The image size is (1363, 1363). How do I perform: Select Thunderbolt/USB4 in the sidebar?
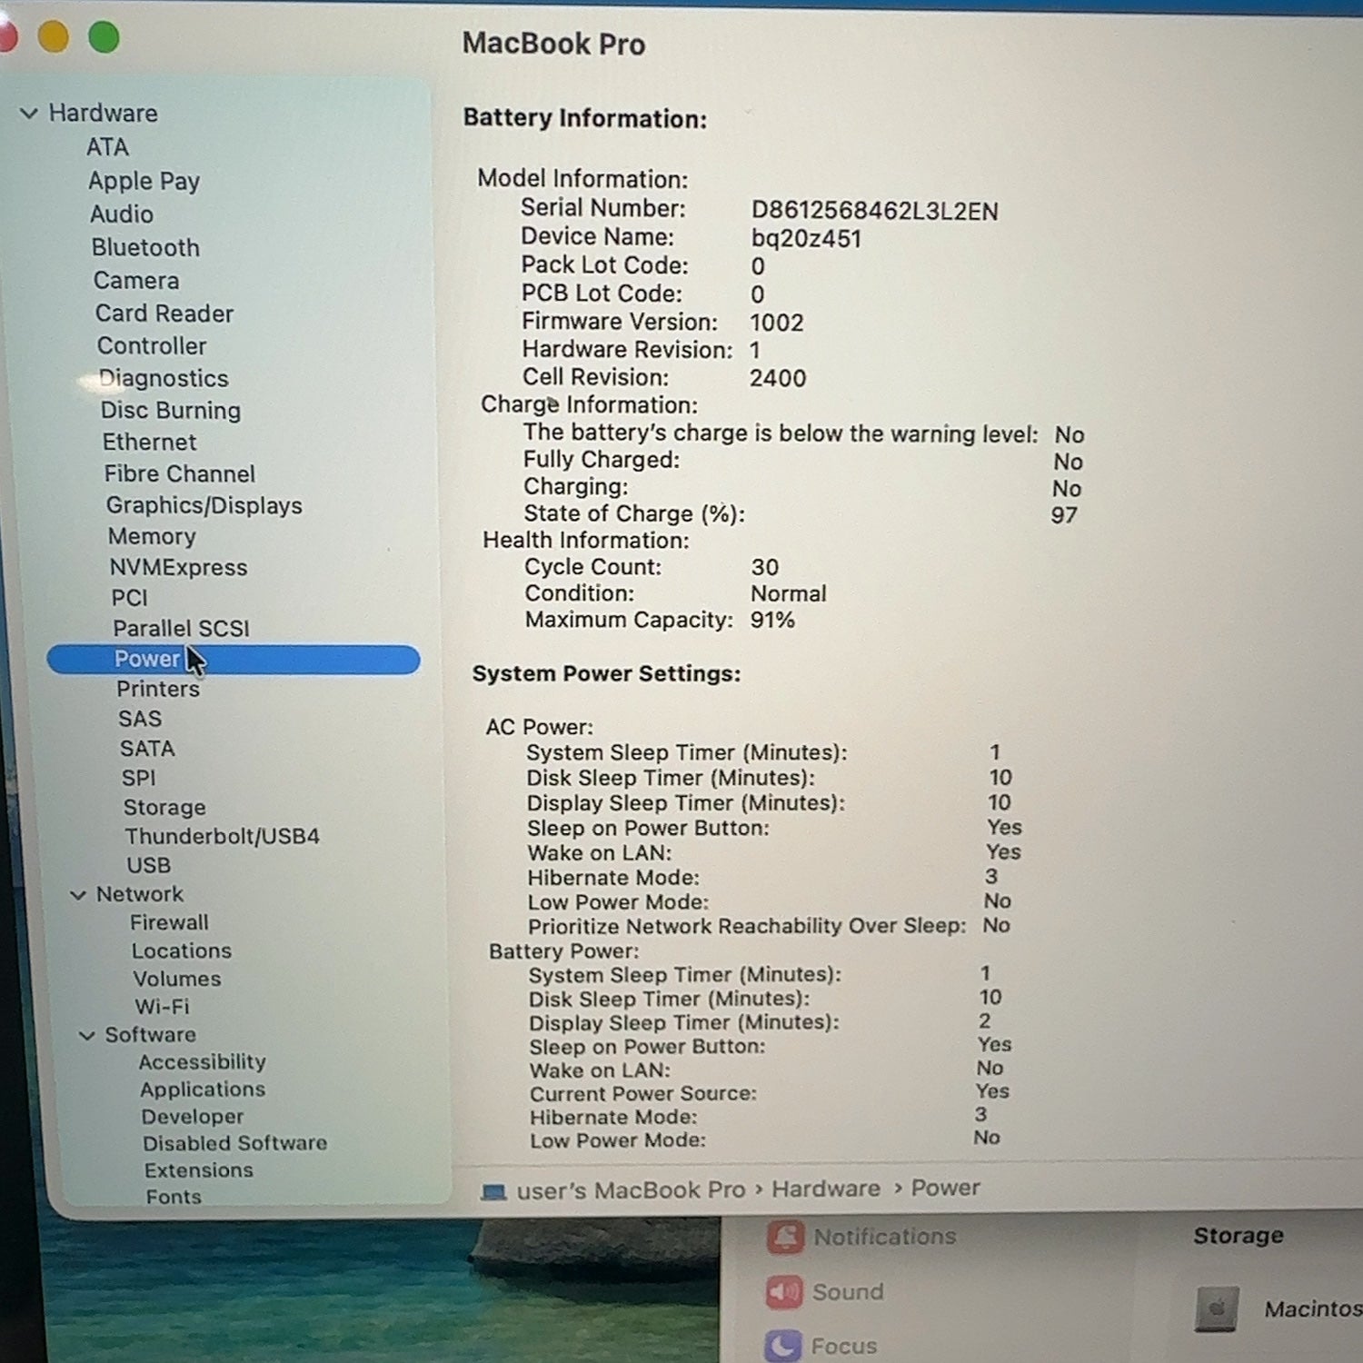click(x=223, y=836)
